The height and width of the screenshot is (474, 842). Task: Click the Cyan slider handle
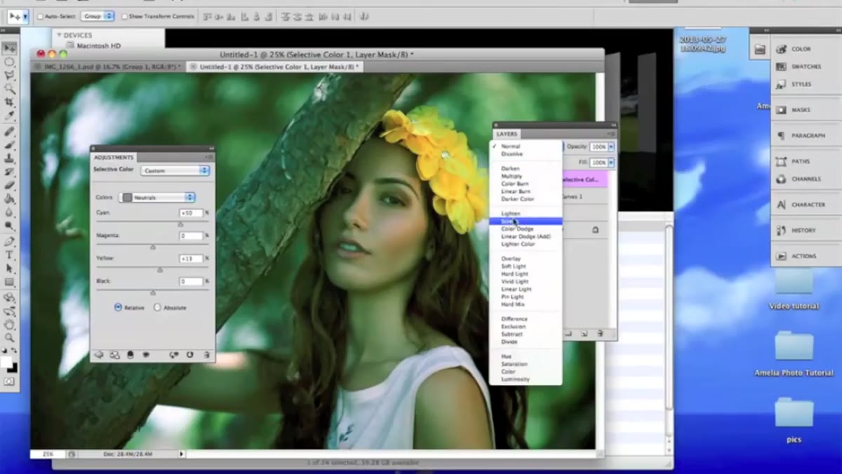pyautogui.click(x=180, y=224)
